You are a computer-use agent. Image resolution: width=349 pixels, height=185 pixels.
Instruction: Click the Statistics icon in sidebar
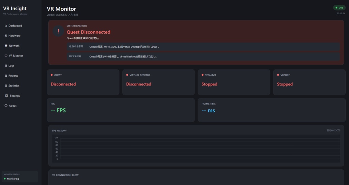(6, 86)
